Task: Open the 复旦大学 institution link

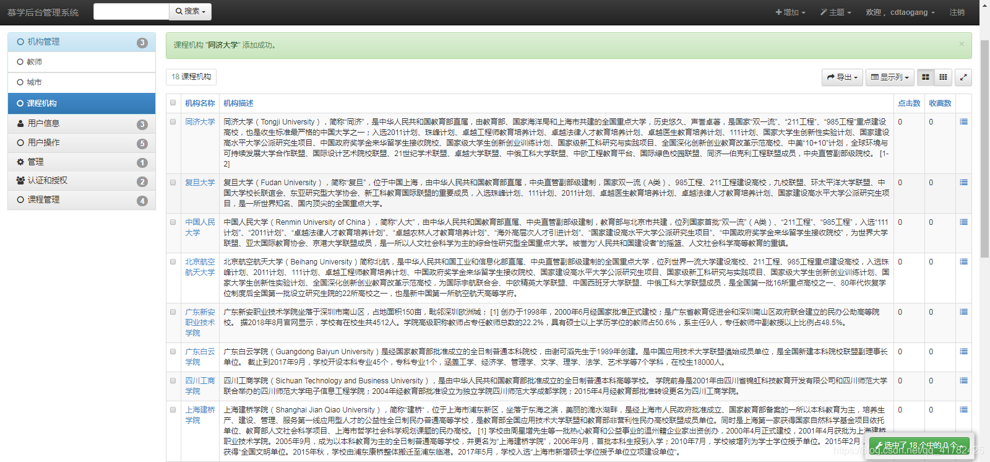Action: tap(200, 183)
